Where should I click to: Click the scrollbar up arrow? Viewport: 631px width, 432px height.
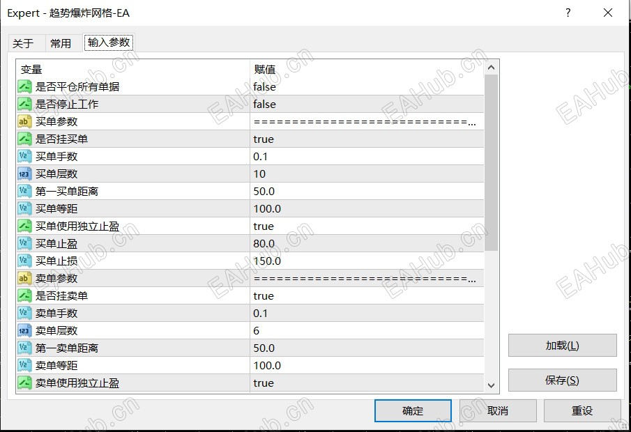491,68
